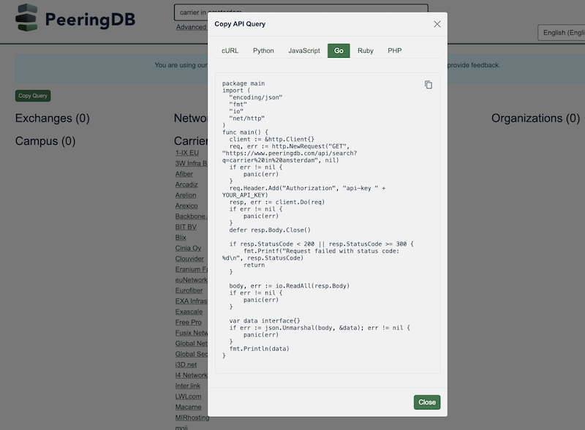Screen dimensions: 585x430
Task: Open the Arcadiz carrier link
Action: tap(186, 185)
